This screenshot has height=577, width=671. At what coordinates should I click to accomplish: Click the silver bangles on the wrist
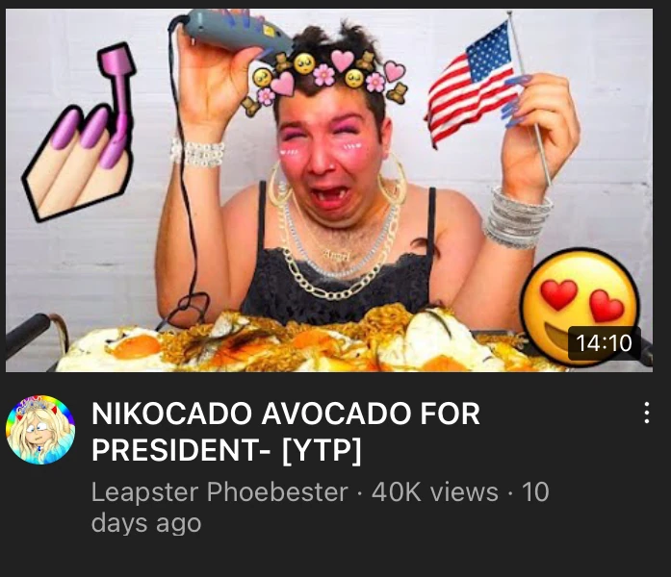(x=517, y=217)
